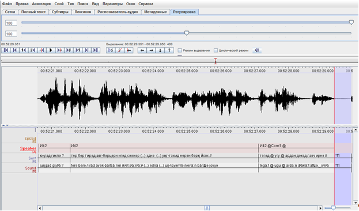Click the first value input field showing 100

[x=11, y=23]
